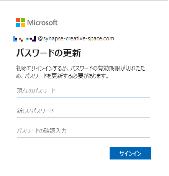The height and width of the screenshot is (176, 169).
Task: Click the パスワードの更新 heading
Action: coord(49,53)
